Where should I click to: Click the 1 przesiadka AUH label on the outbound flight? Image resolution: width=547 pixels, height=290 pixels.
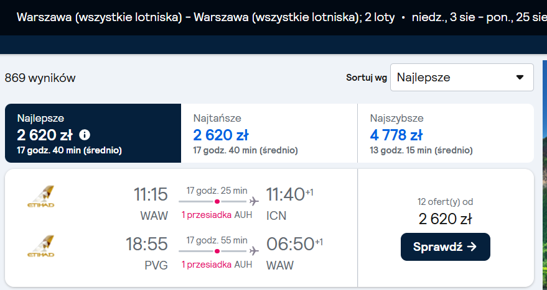pos(217,215)
